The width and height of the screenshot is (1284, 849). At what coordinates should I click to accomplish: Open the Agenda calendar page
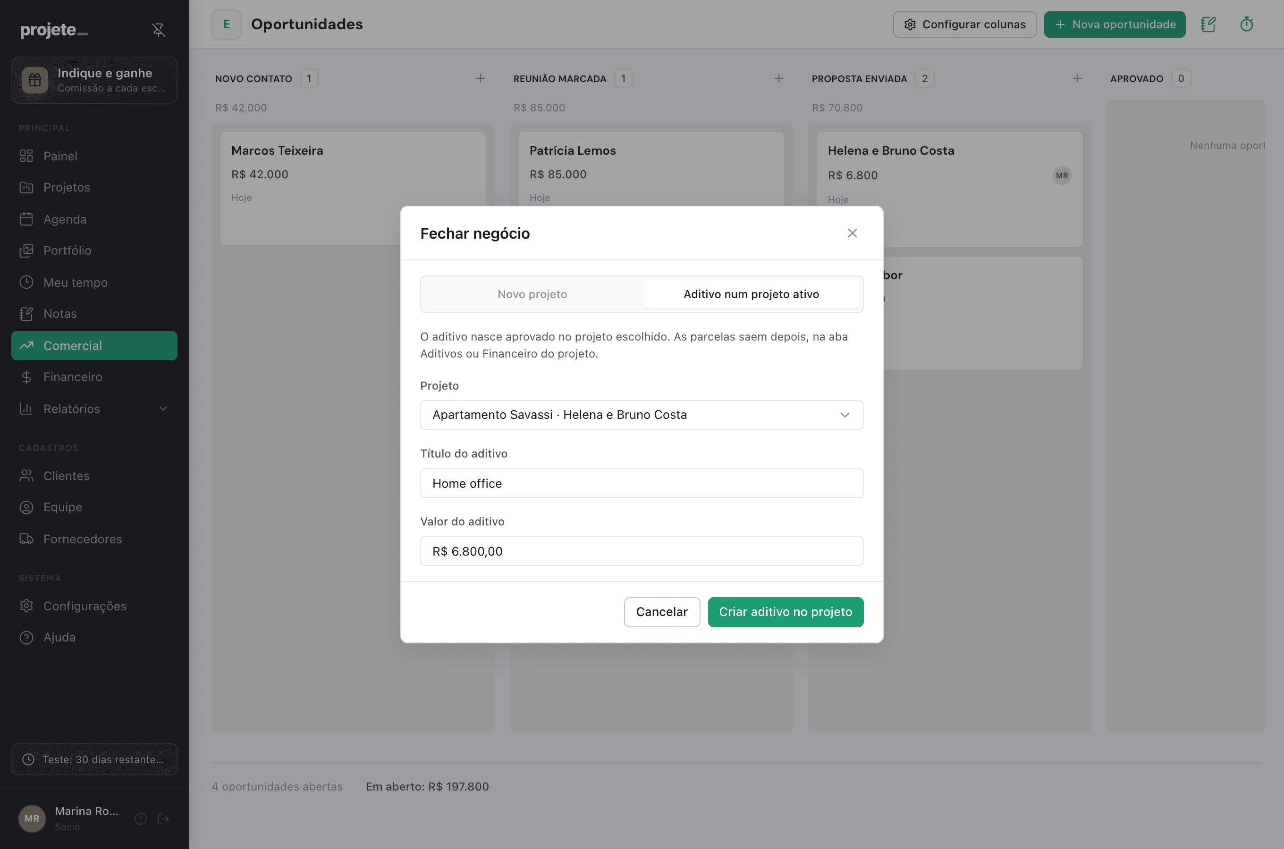point(94,219)
